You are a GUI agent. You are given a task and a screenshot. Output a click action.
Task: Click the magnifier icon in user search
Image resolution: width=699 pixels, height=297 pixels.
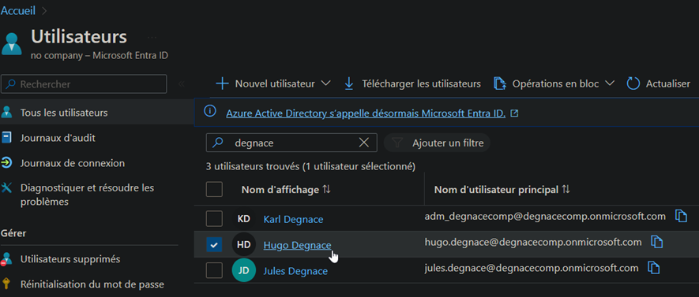point(217,143)
